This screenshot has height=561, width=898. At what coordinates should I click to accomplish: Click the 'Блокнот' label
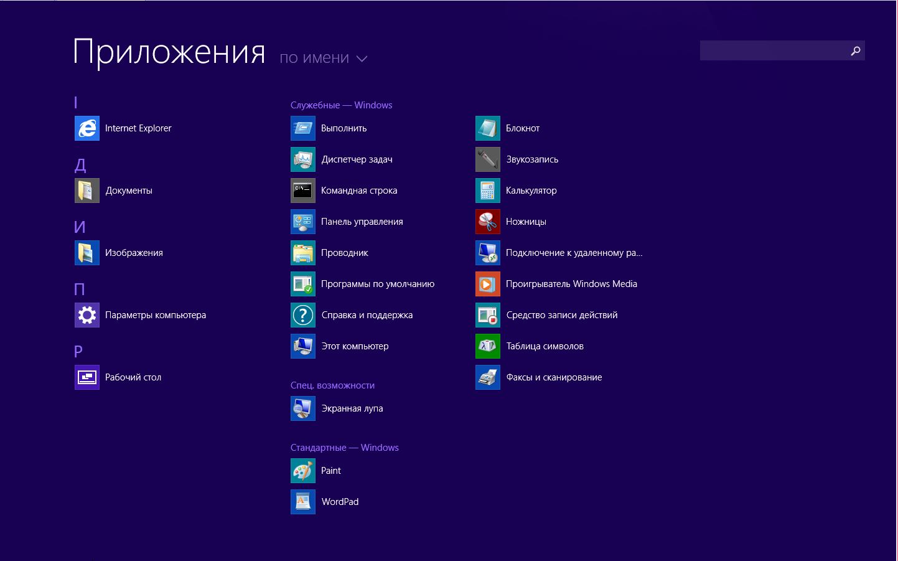point(523,128)
